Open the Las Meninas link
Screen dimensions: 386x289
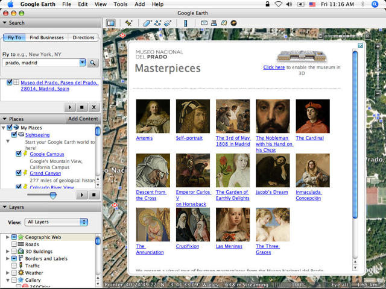229,246
